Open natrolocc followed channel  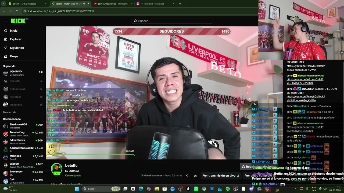point(23,97)
